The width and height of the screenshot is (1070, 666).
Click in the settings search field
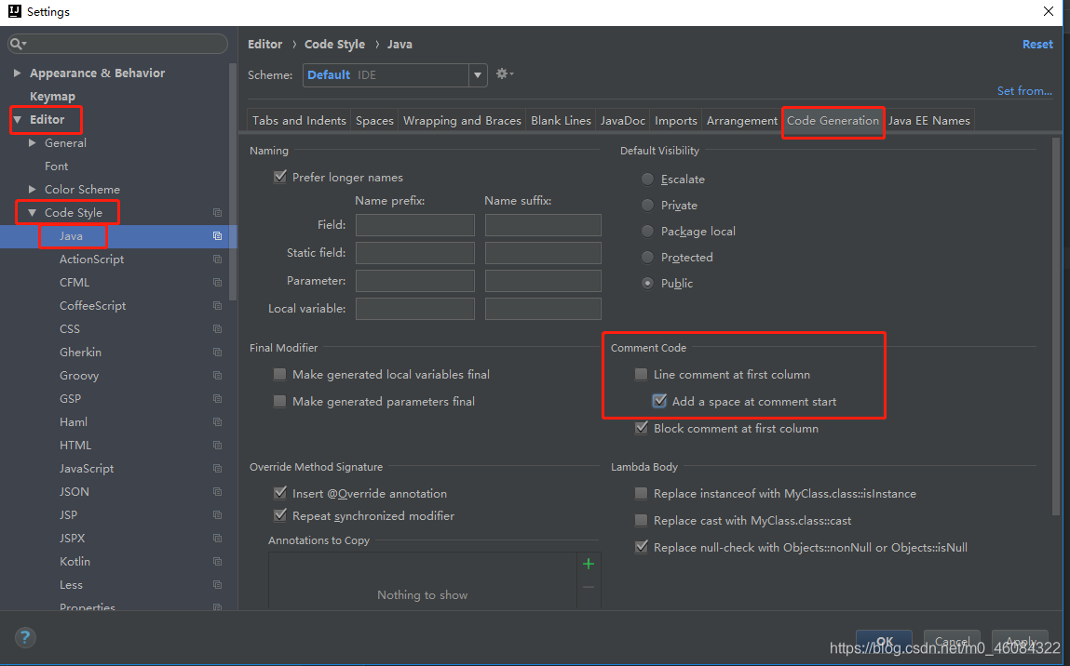(x=118, y=44)
